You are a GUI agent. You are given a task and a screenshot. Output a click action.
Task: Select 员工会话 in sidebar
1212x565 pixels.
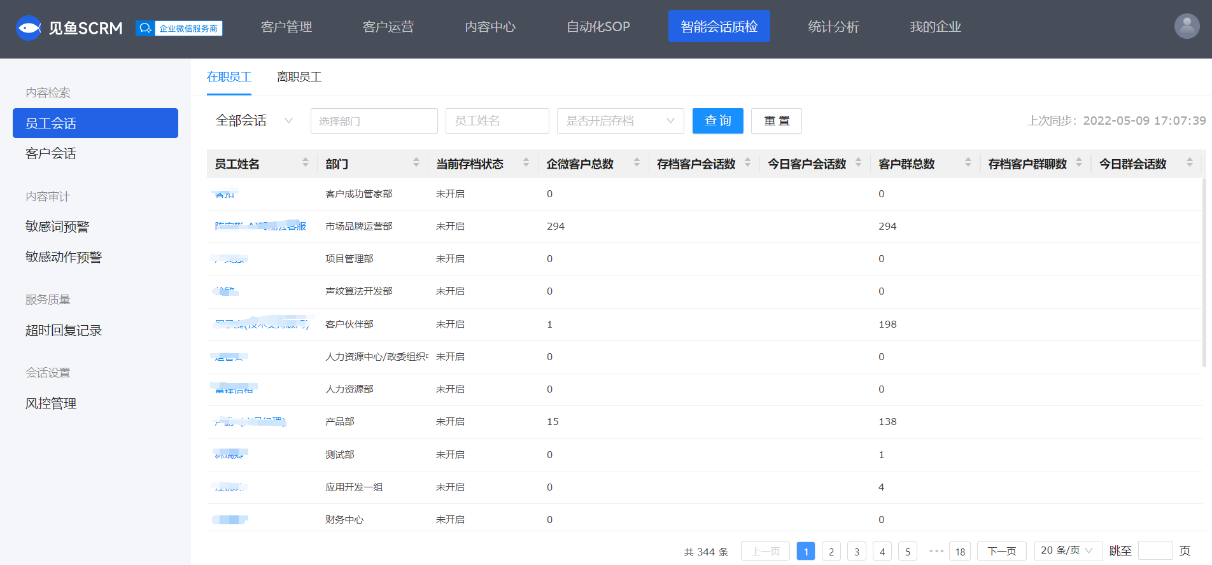click(95, 123)
